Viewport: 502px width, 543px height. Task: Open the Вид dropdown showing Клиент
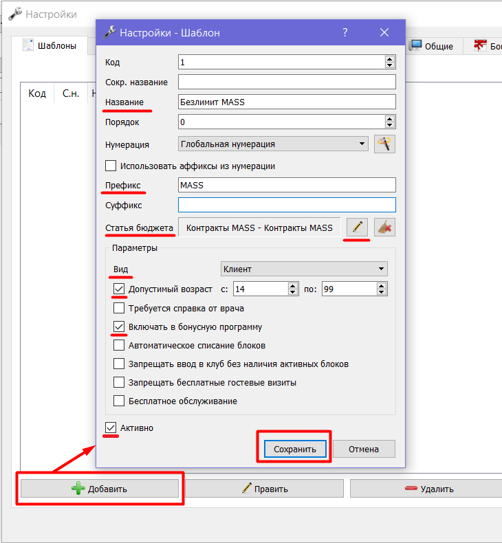pos(304,269)
